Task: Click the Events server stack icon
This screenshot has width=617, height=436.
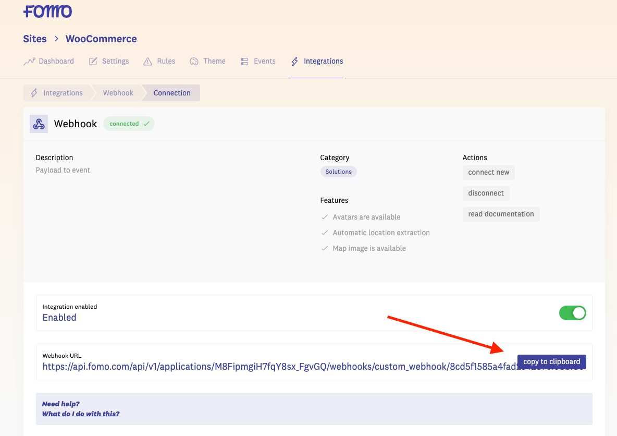Action: (x=244, y=62)
